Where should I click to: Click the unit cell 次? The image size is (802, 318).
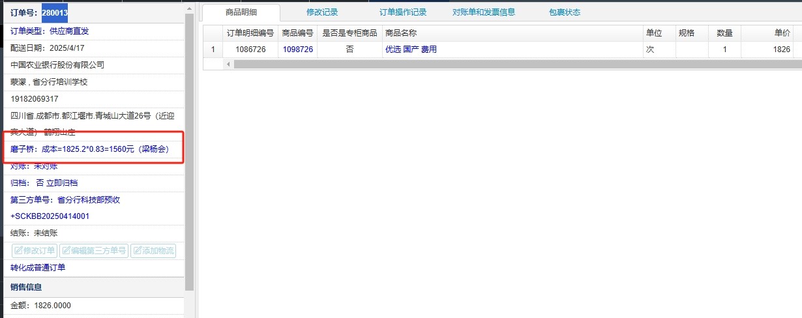(659, 50)
